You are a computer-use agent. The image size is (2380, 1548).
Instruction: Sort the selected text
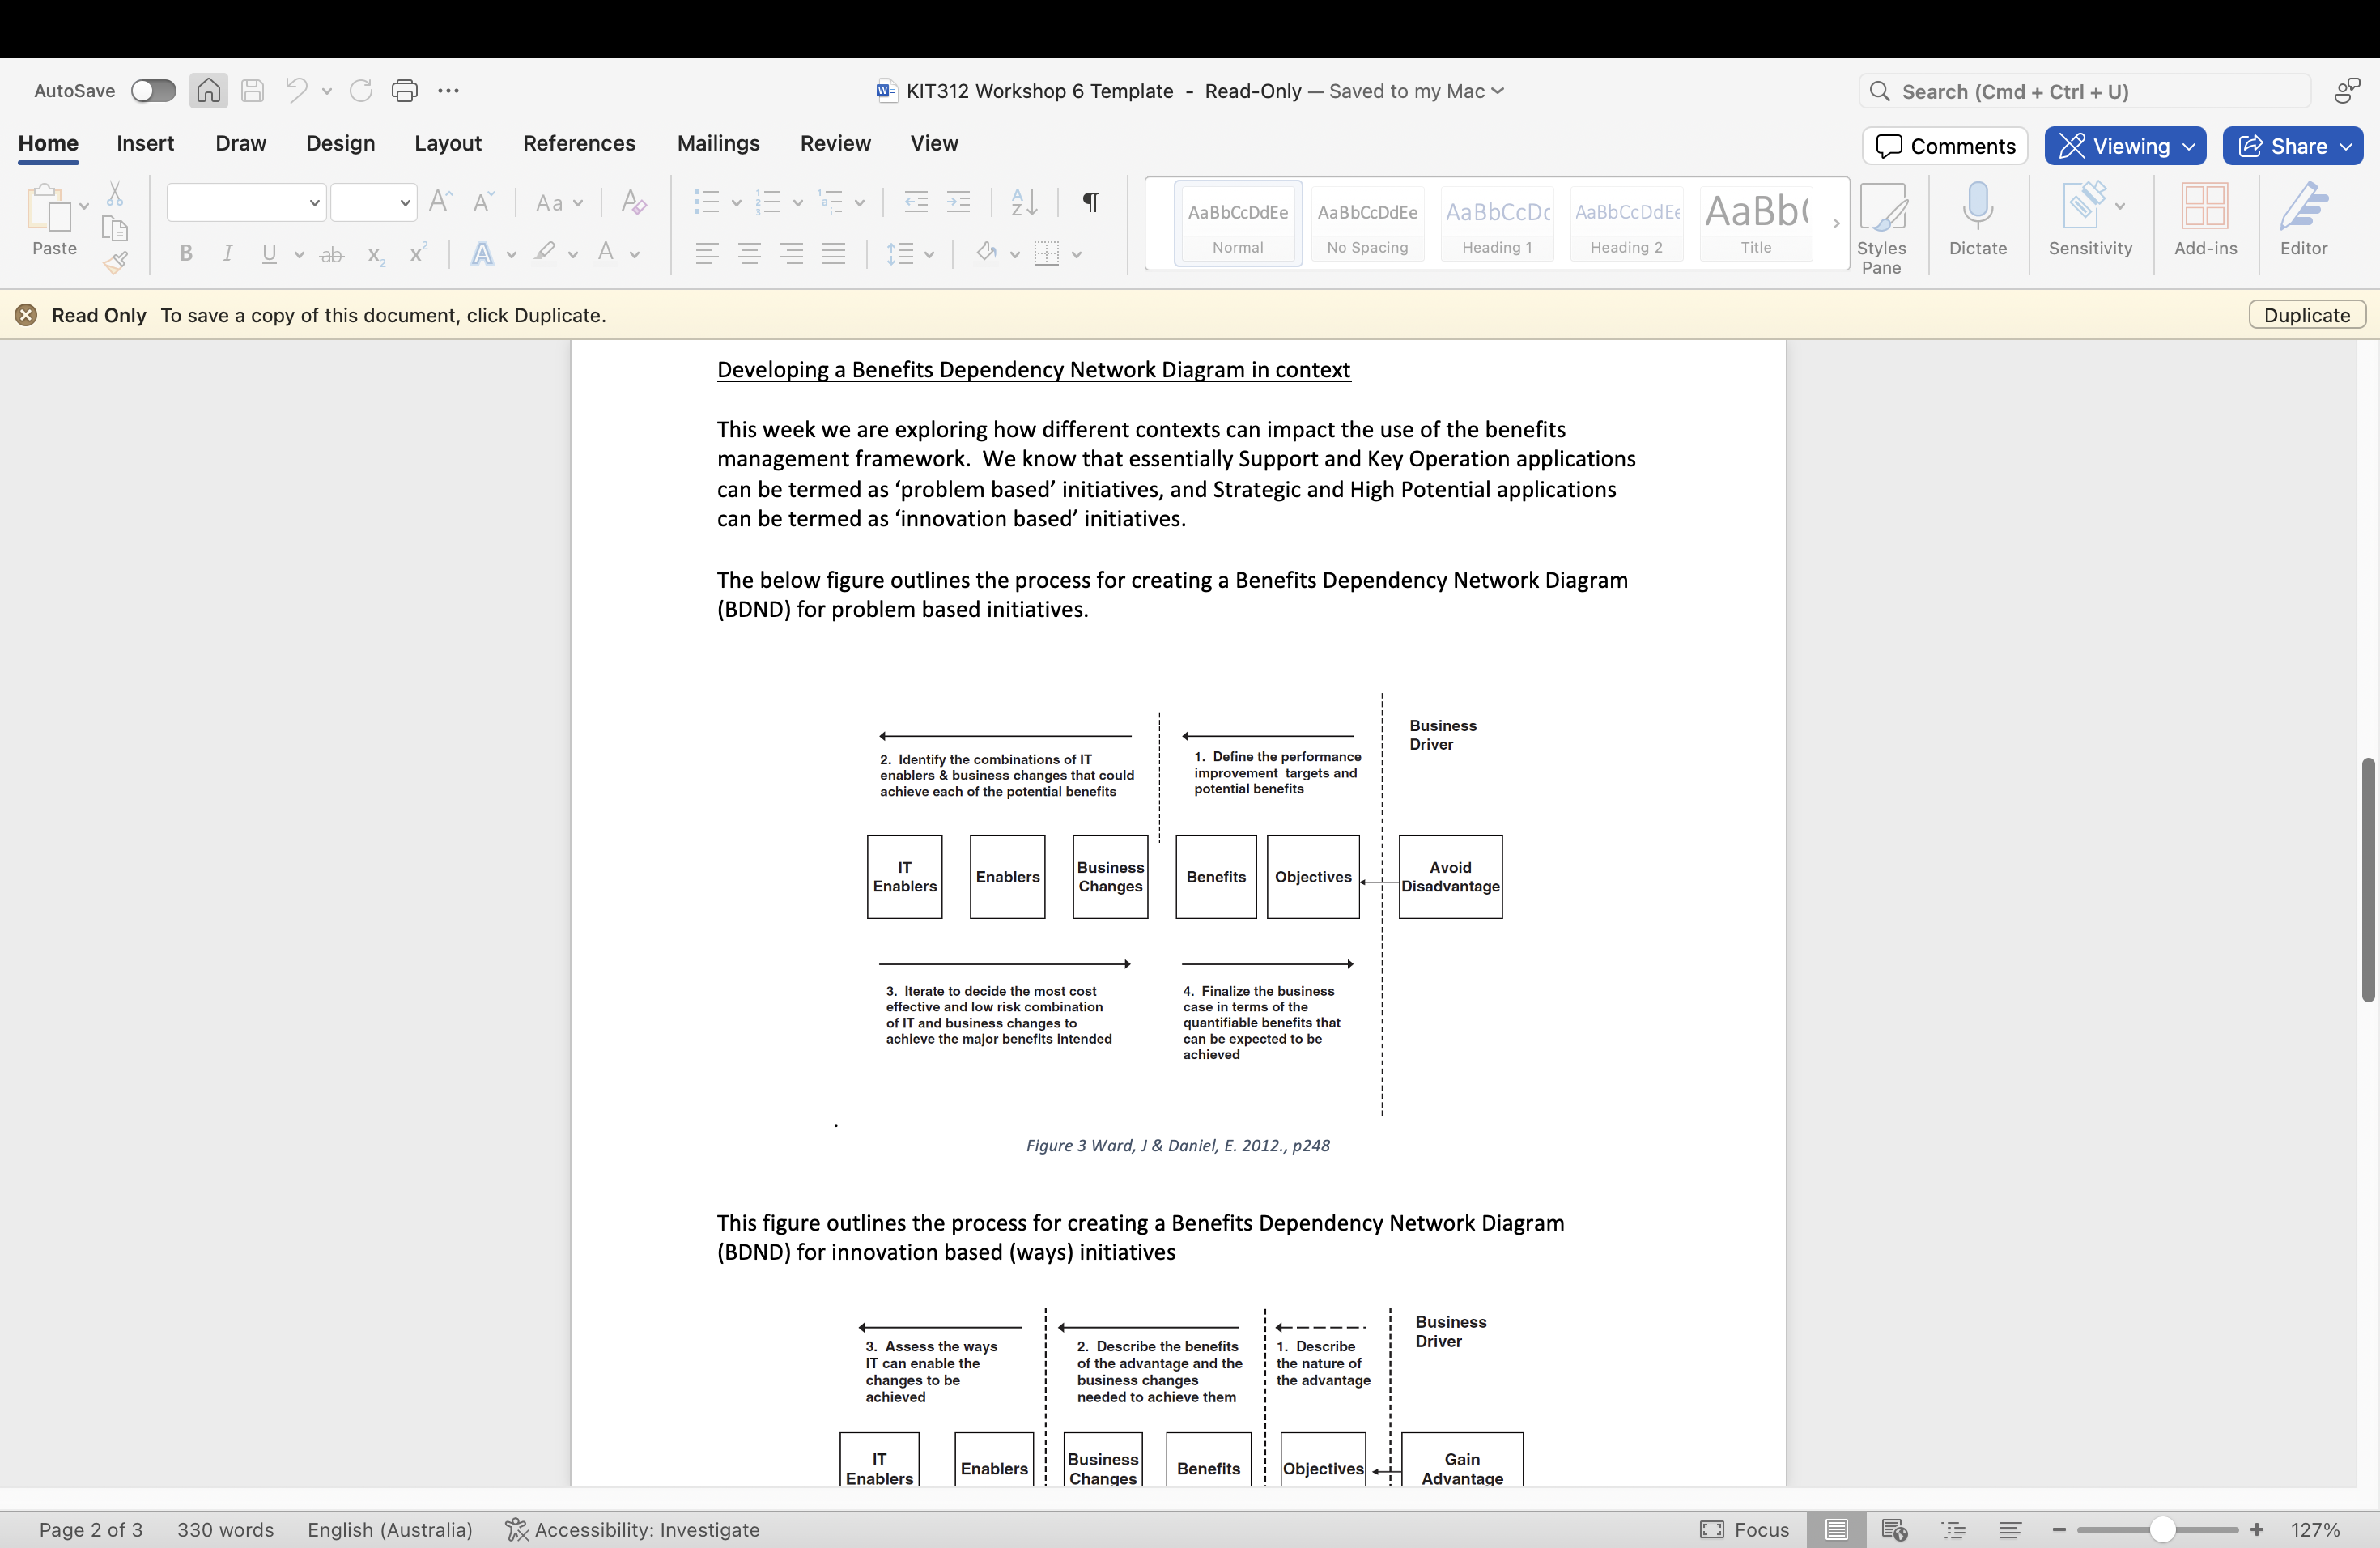(1022, 202)
